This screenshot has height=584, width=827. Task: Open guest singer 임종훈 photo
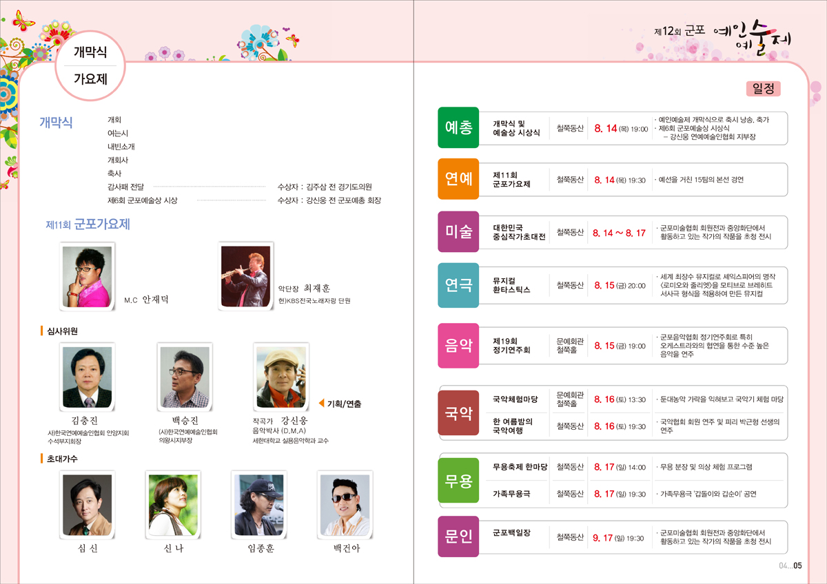[x=259, y=505]
